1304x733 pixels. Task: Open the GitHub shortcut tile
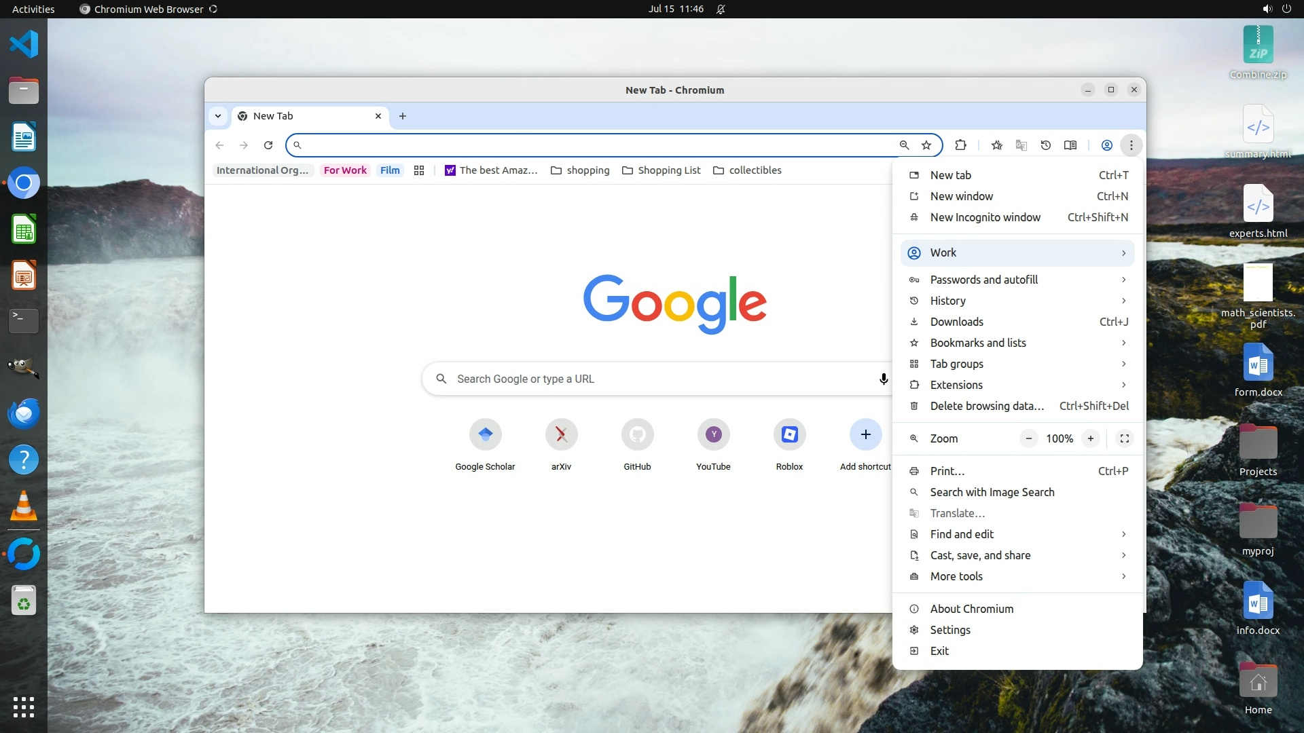point(637,434)
